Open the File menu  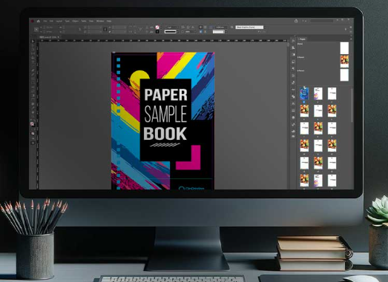point(45,21)
